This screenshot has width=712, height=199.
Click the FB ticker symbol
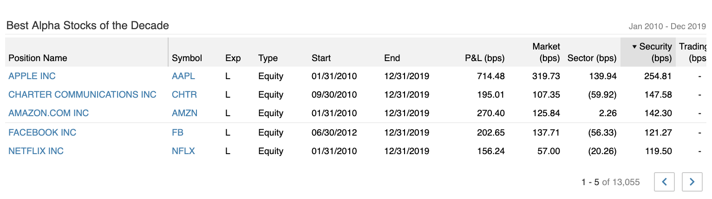pos(177,132)
